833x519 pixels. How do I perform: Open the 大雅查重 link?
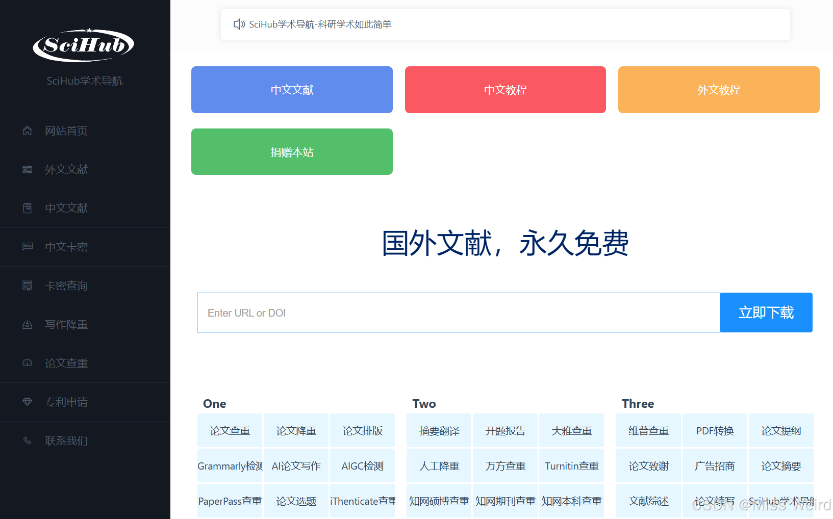pos(572,431)
